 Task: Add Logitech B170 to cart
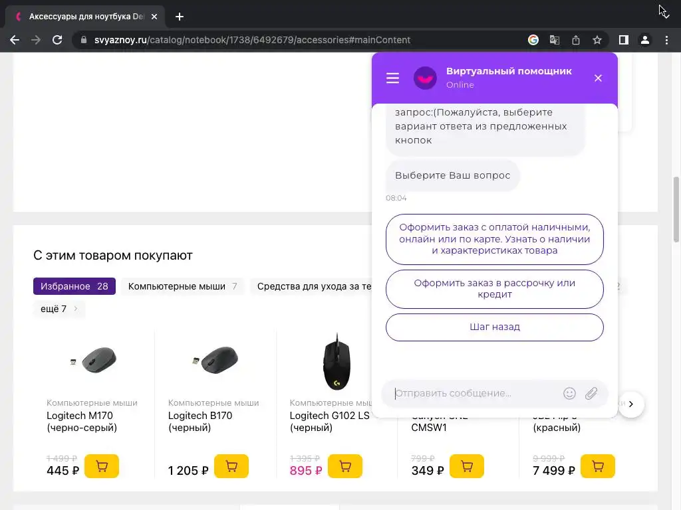tap(231, 466)
